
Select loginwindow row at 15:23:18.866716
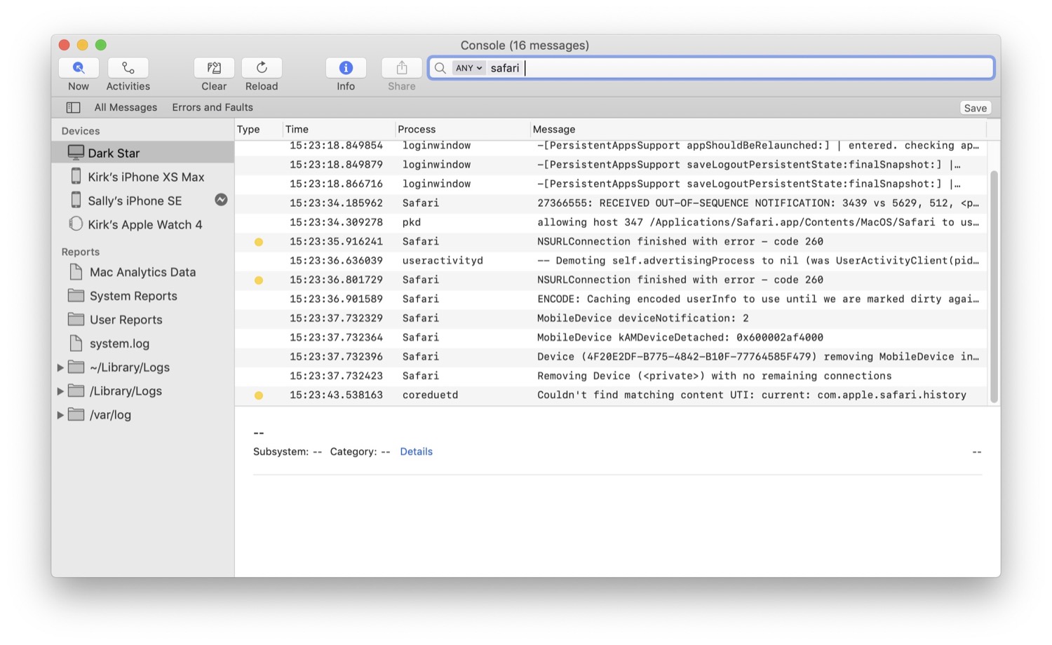click(610, 184)
